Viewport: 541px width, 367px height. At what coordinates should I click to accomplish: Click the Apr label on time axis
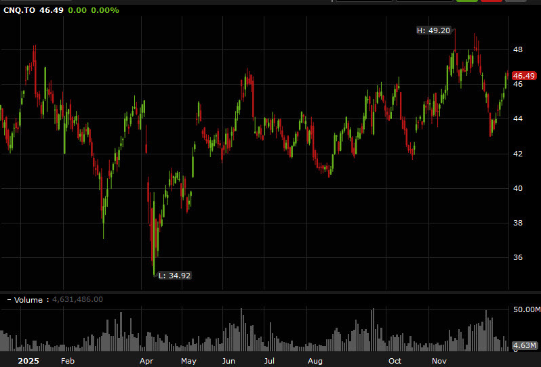146,361
